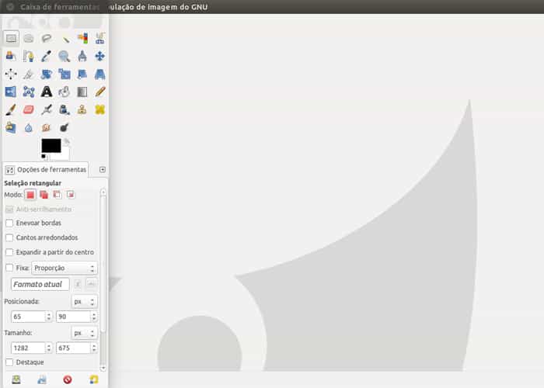The width and height of the screenshot is (544, 388).
Task: Select the Perspective tool
Action: coord(100,74)
